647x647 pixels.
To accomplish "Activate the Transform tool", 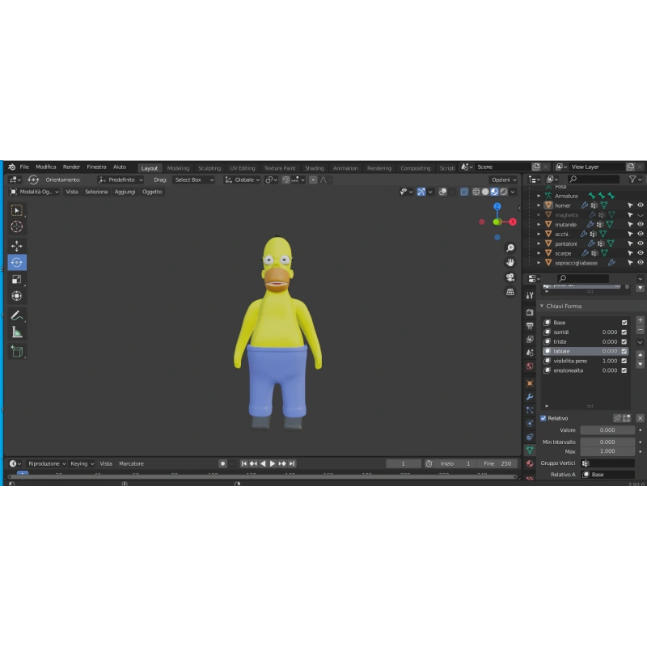I will (x=16, y=296).
